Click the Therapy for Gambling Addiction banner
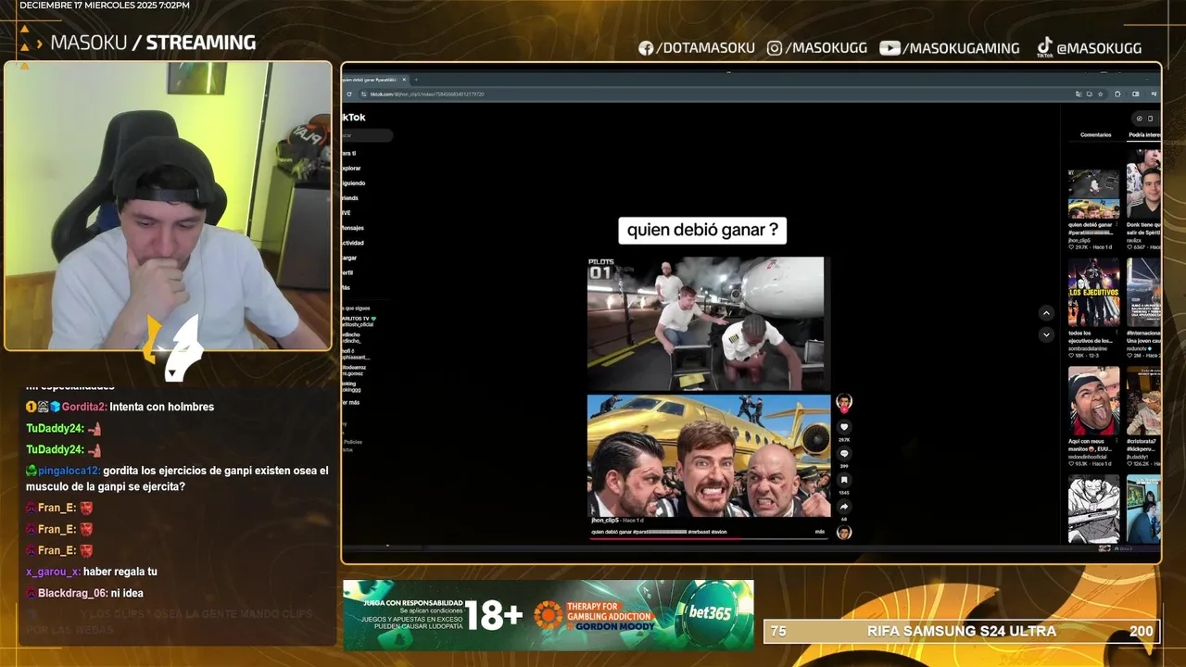This screenshot has height=667, width=1186. pyautogui.click(x=595, y=614)
